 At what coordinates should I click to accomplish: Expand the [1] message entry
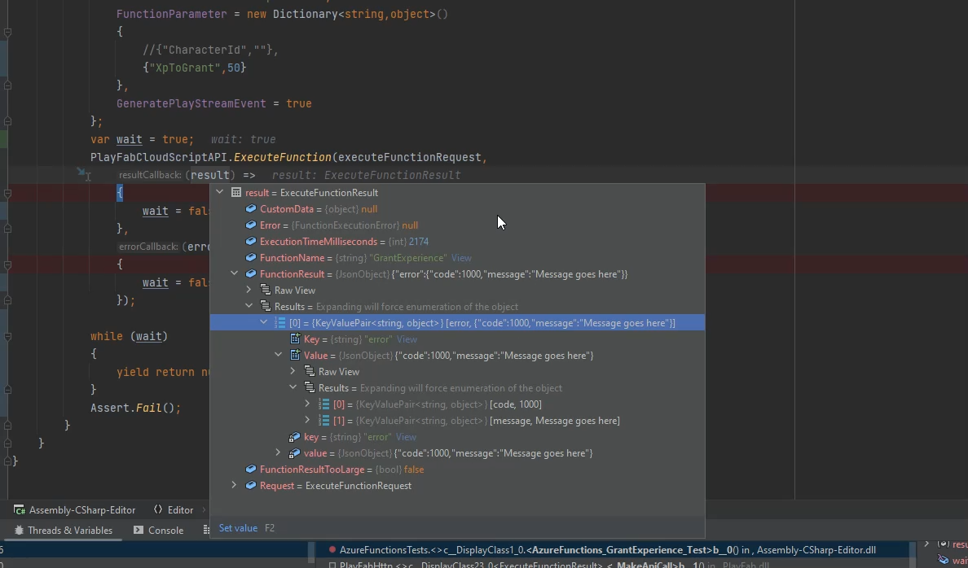pyautogui.click(x=307, y=421)
